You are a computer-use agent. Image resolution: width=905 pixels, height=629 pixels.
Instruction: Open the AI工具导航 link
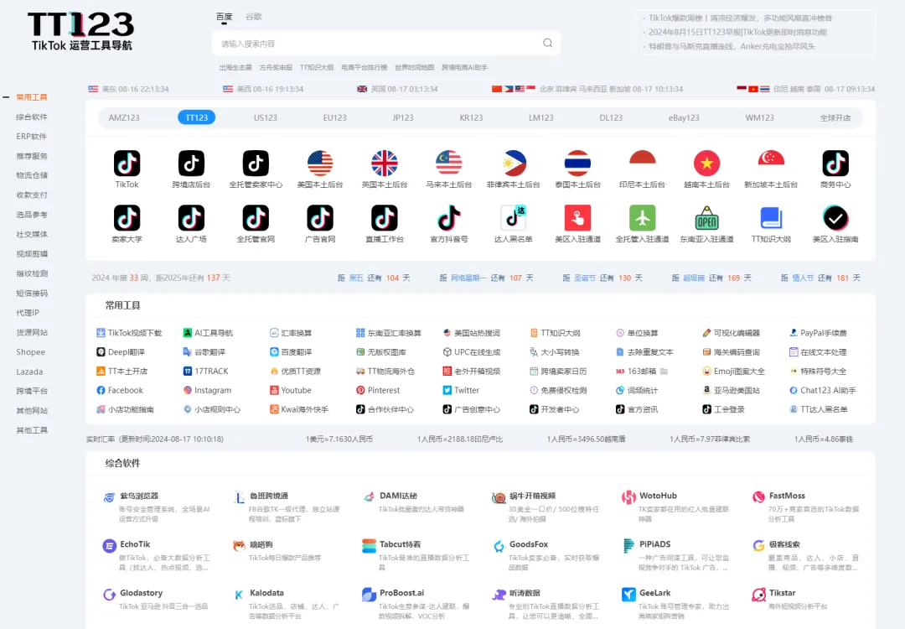click(x=208, y=333)
